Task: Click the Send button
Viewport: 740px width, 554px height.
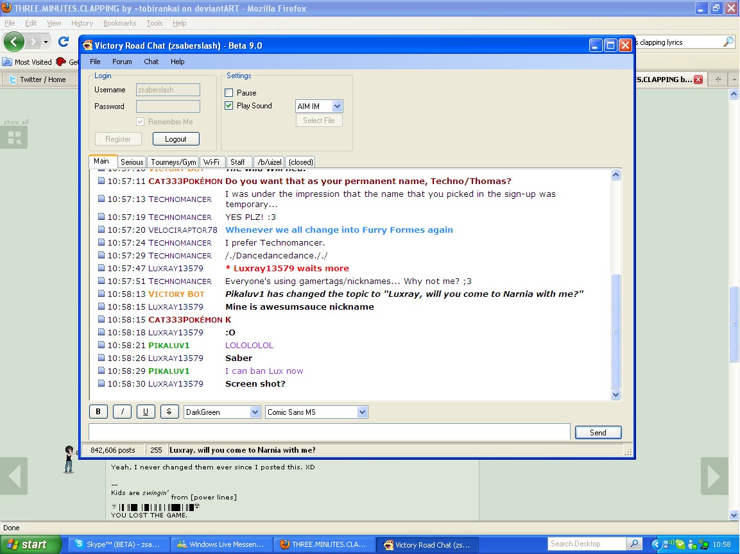Action: tap(598, 433)
